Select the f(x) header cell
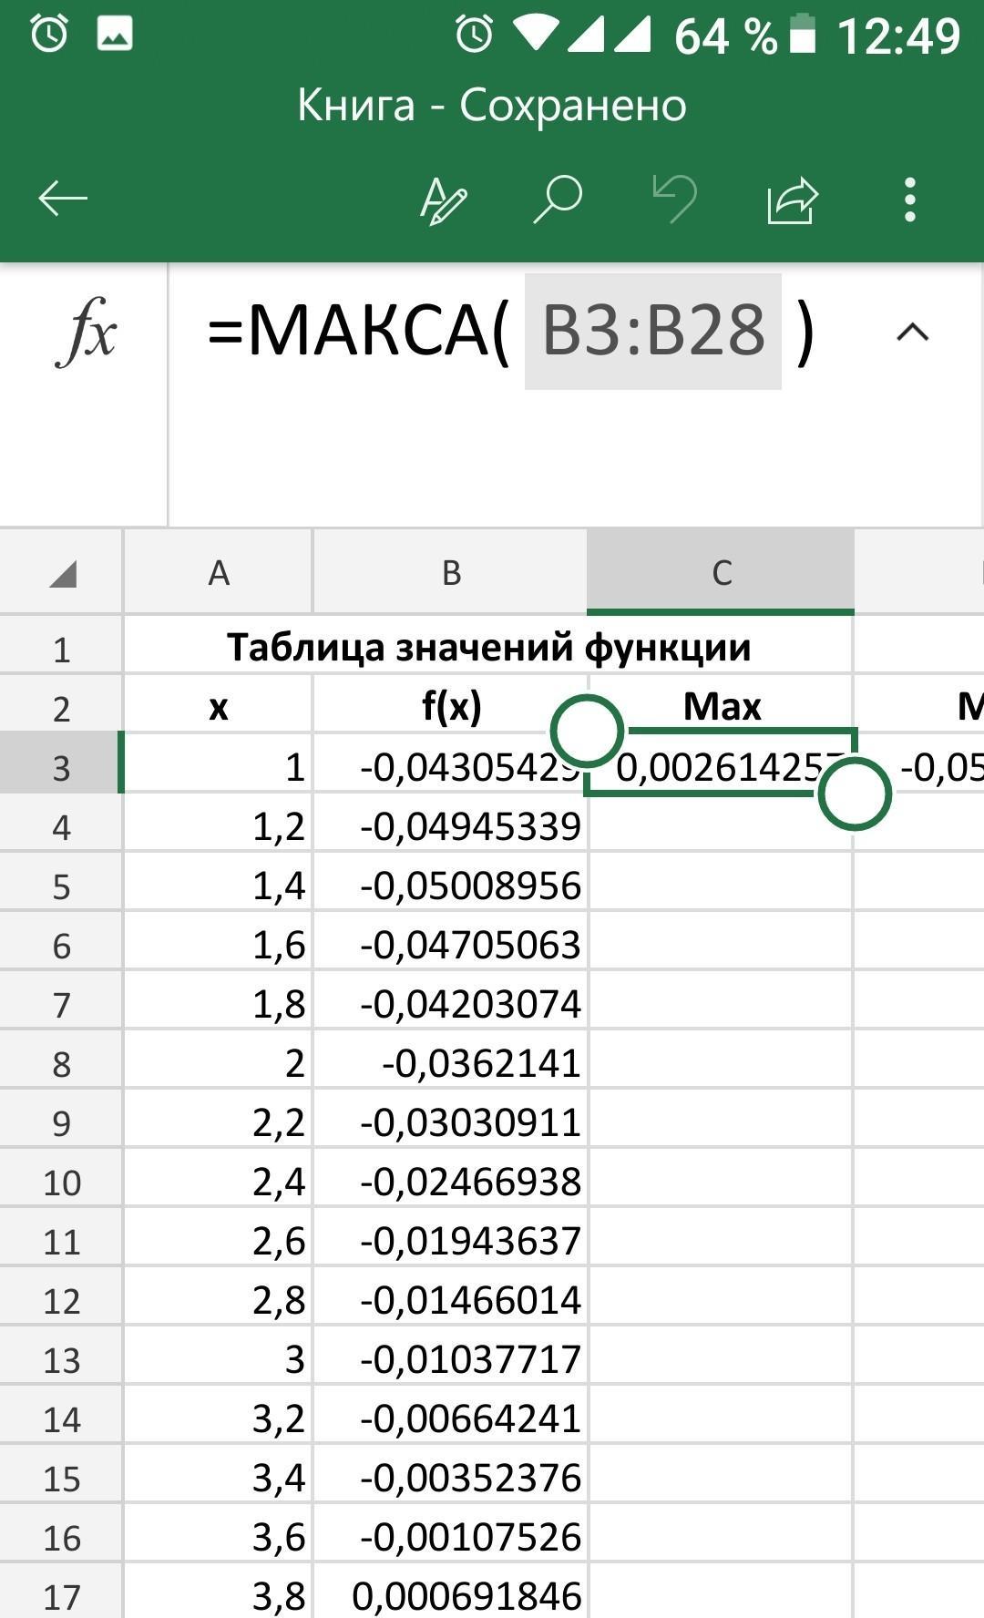The image size is (984, 1618). 451,706
